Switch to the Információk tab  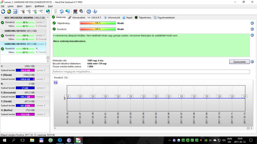[x=112, y=18]
